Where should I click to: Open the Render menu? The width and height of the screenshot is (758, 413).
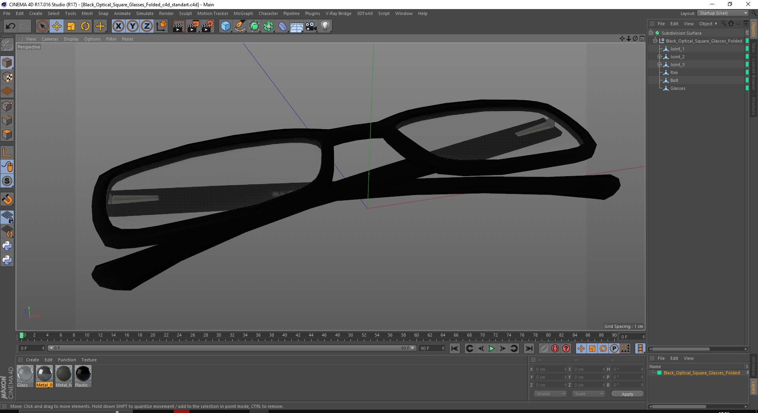tap(166, 13)
